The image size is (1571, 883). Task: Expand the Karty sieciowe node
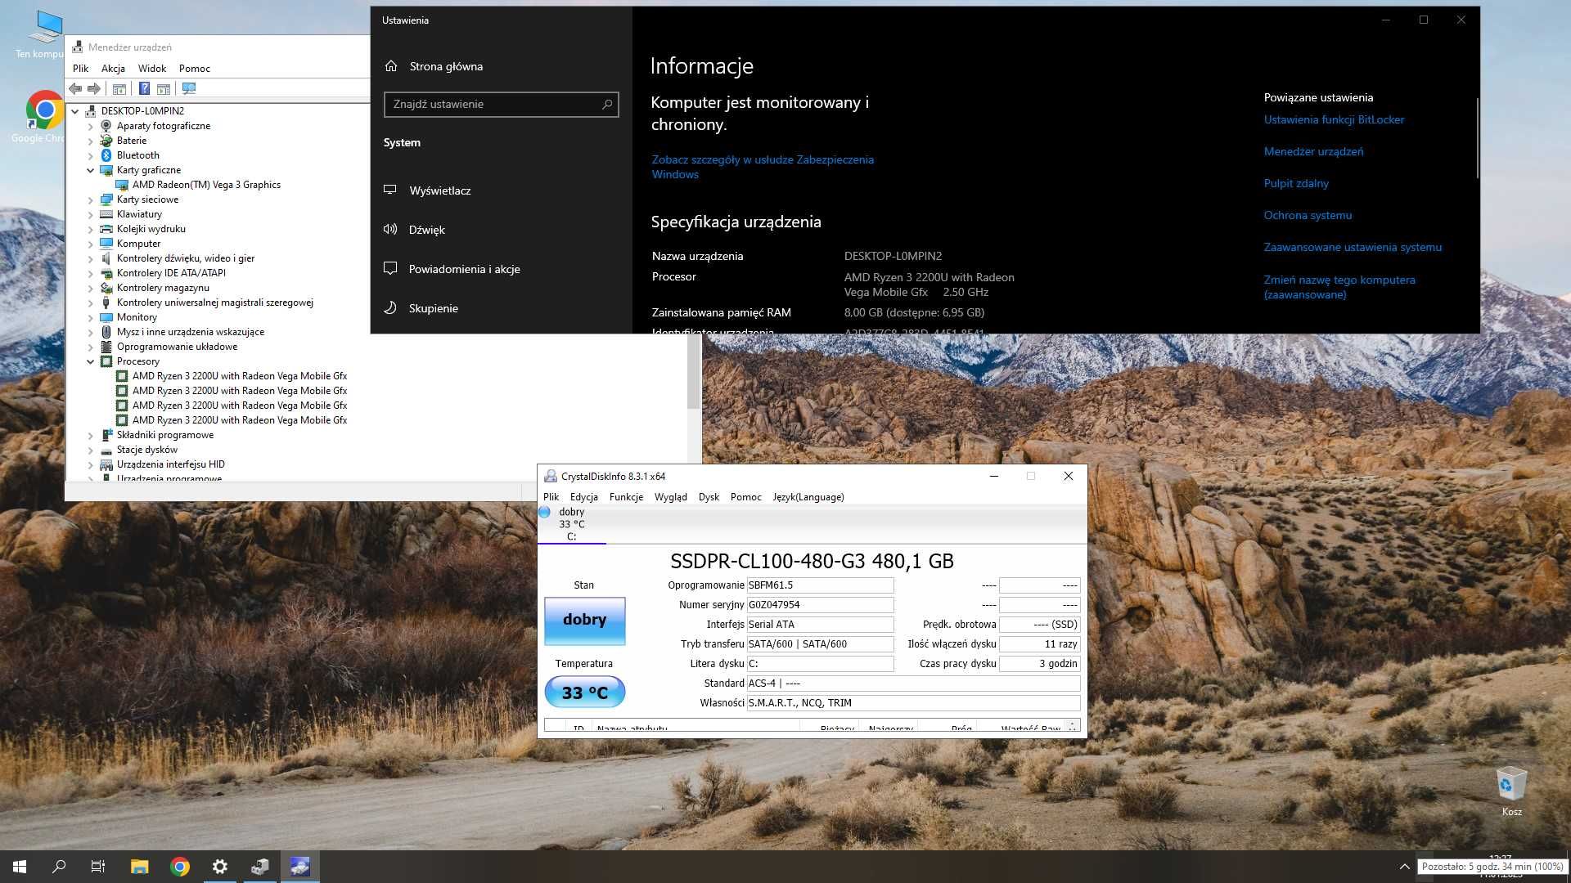(x=91, y=199)
